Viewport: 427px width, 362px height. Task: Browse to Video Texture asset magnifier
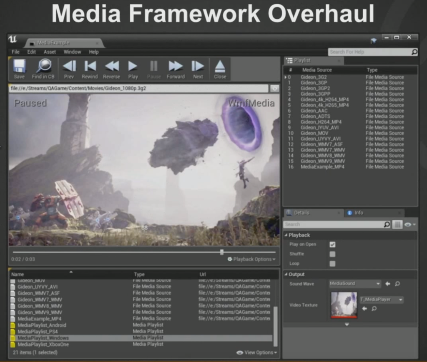[x=374, y=308]
